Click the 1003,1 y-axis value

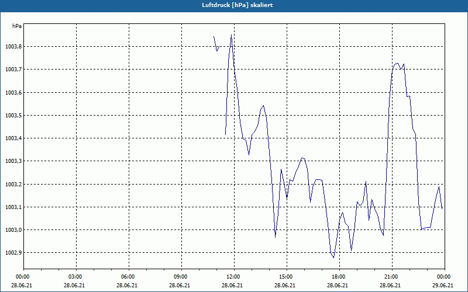click(x=13, y=207)
